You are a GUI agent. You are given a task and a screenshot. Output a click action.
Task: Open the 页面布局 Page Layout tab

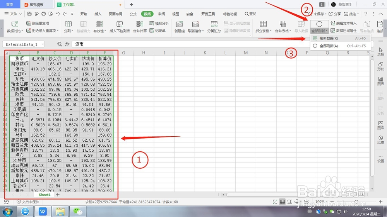[x=115, y=14]
